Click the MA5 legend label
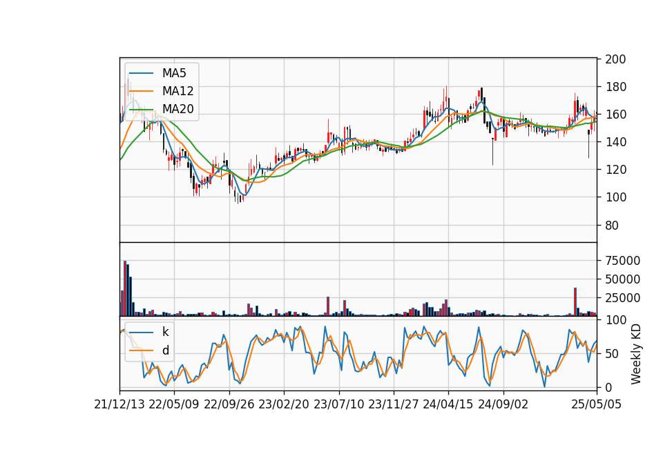 174,73
